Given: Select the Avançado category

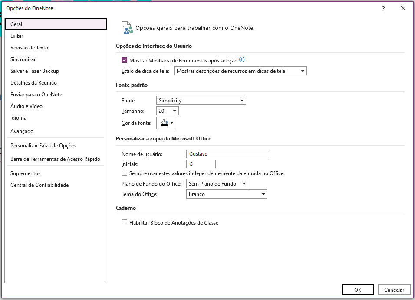Looking at the screenshot, I should pos(56,131).
